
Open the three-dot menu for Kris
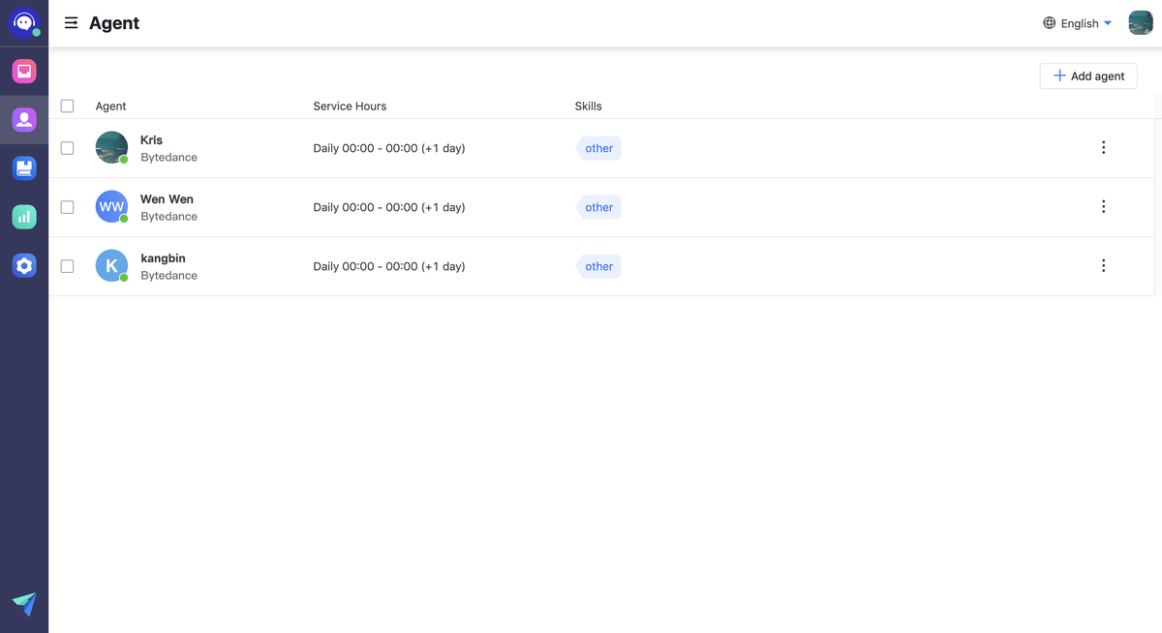[x=1103, y=148]
